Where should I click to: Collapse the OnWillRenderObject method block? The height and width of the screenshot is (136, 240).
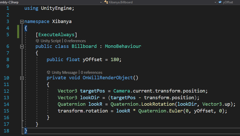(x=22, y=78)
